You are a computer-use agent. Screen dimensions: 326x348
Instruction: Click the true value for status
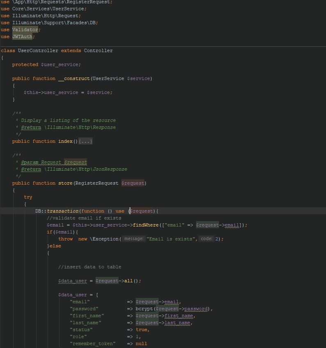(141, 330)
